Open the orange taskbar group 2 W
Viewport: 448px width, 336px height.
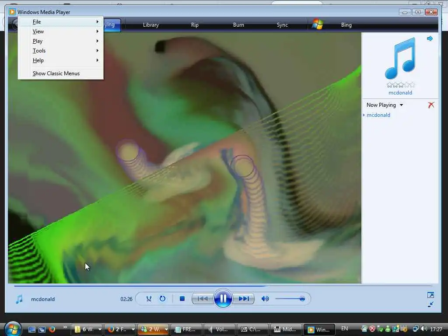[153, 329]
